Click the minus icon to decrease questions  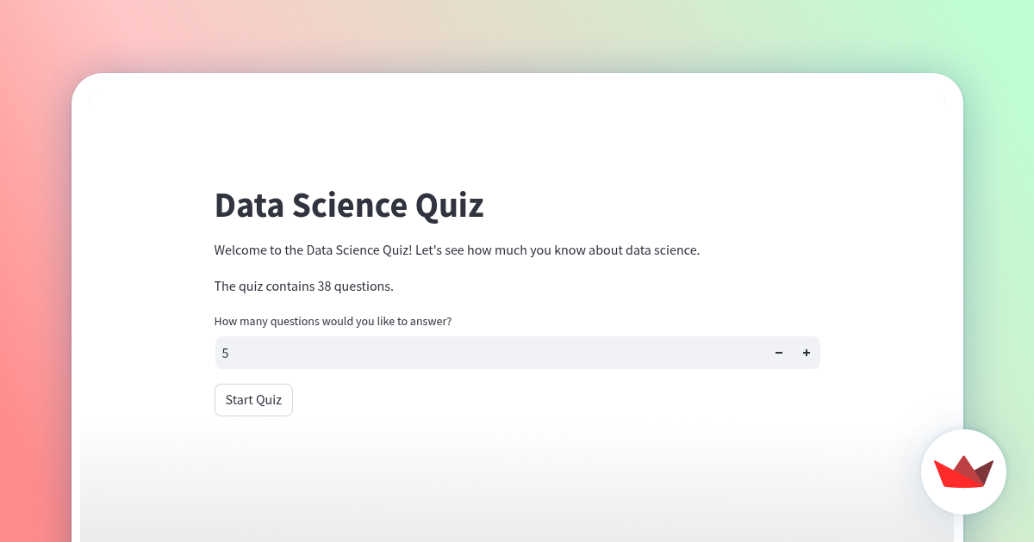point(779,353)
